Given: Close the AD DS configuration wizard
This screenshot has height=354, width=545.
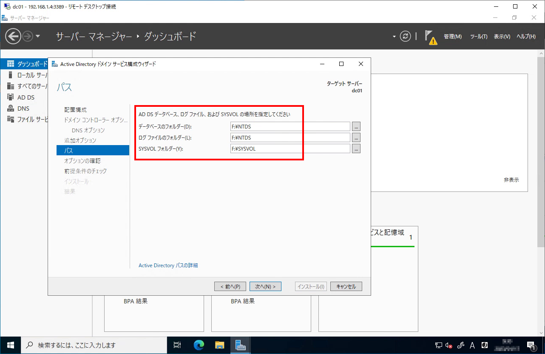Looking at the screenshot, I should pyautogui.click(x=360, y=64).
